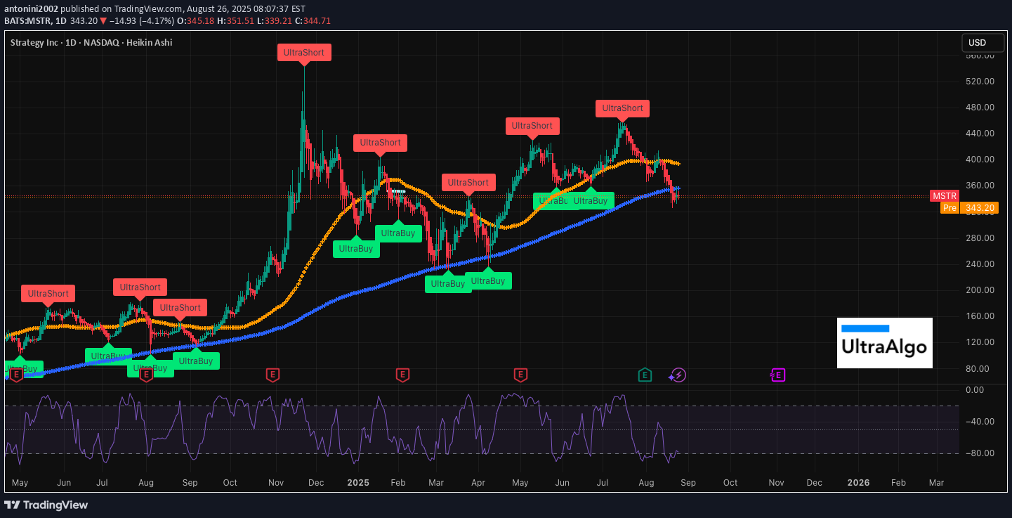The height and width of the screenshot is (518, 1012).
Task: Click the earnings E marker near early November 2024
Action: coord(272,375)
